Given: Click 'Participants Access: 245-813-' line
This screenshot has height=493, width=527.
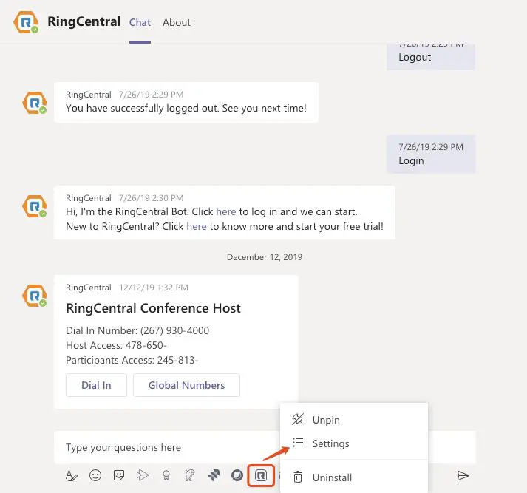Looking at the screenshot, I should click(x=132, y=360).
